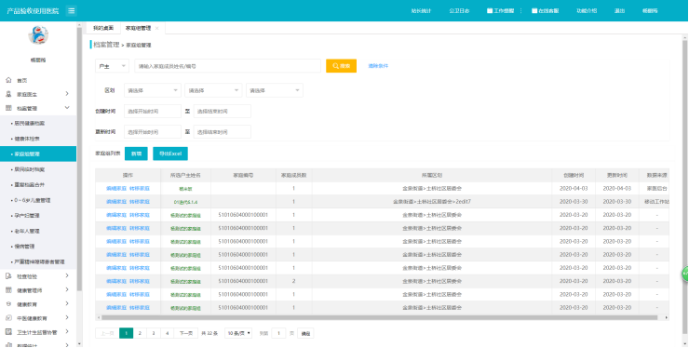The width and height of the screenshot is (689, 348).
Task: Go to page 4 in pagination
Action: pyautogui.click(x=167, y=333)
